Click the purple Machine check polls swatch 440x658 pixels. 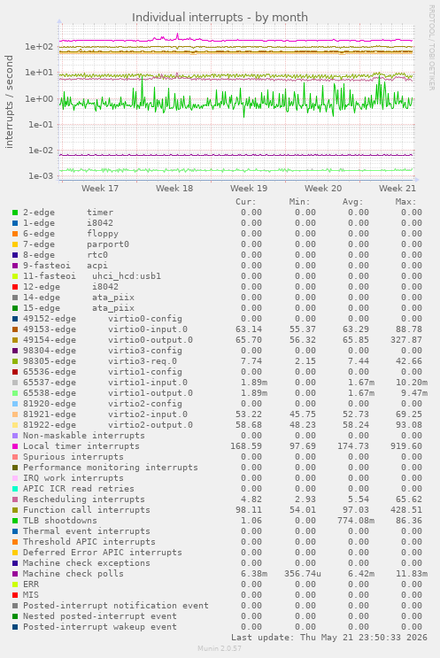15,574
